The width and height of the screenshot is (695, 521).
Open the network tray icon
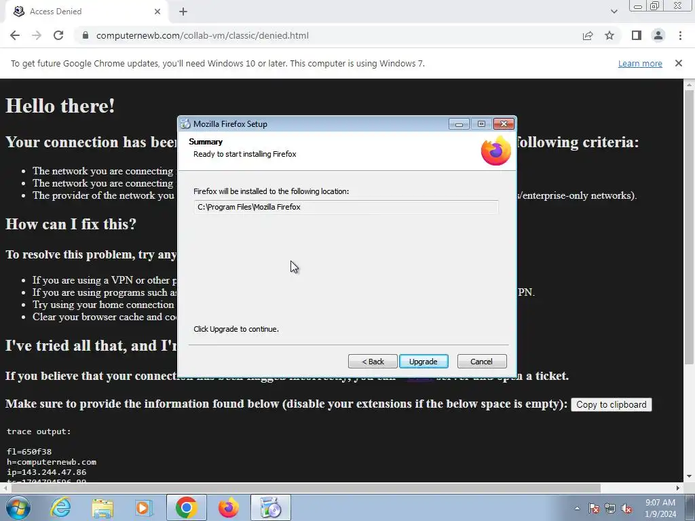click(x=610, y=509)
